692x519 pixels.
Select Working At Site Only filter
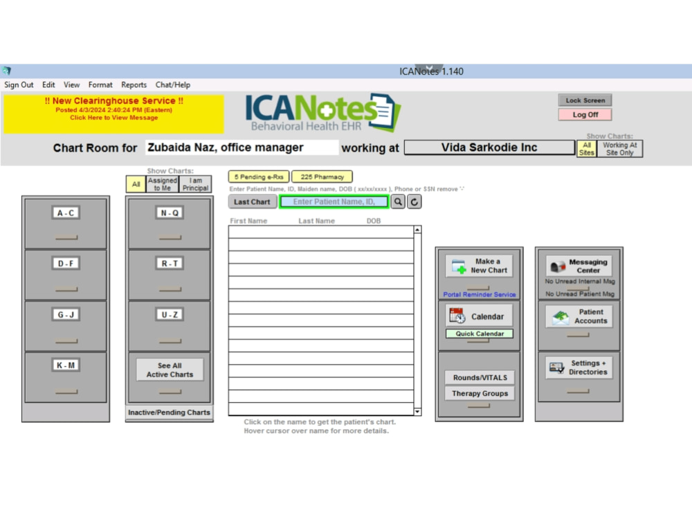(x=619, y=149)
